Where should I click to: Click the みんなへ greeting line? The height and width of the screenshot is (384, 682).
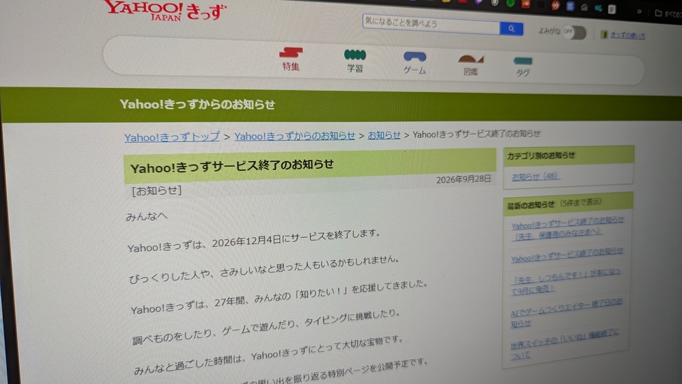(147, 217)
